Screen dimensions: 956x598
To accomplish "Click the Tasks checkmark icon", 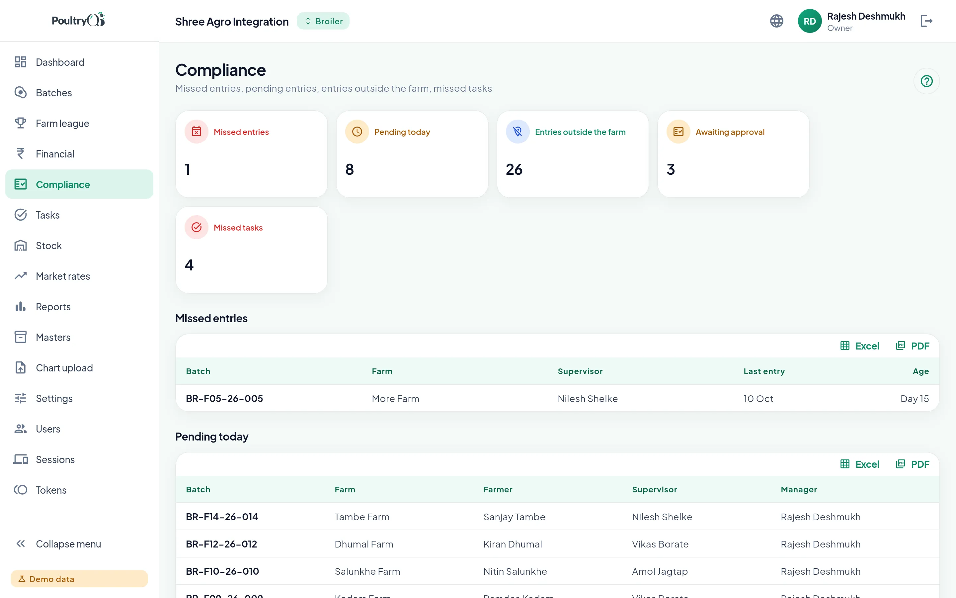I will (21, 215).
